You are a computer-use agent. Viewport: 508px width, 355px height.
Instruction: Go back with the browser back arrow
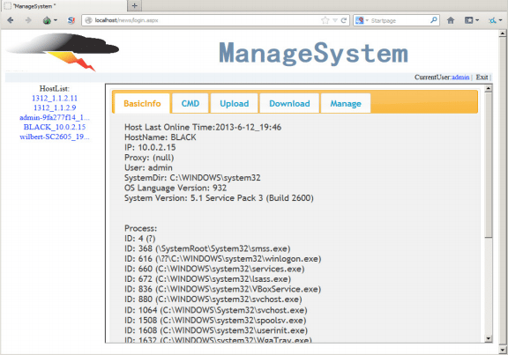pos(11,20)
